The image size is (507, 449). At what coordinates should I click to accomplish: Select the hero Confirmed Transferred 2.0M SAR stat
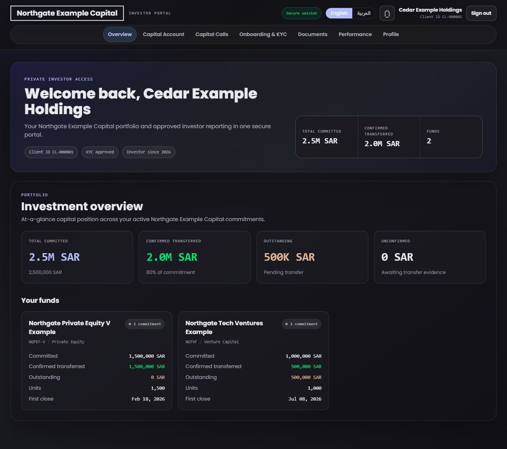pos(389,137)
